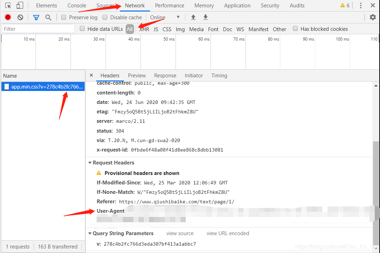Filter requests by JS type
Image resolution: width=380 pixels, height=253 pixels.
[156, 29]
